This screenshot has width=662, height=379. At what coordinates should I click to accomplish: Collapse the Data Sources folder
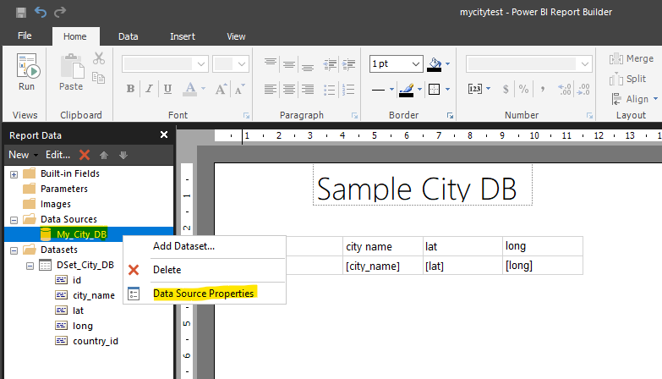14,220
